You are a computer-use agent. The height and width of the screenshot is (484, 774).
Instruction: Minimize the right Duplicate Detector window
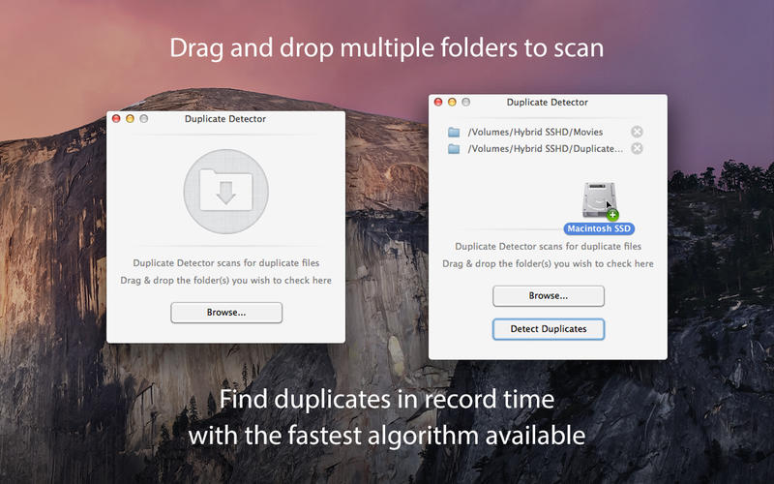pyautogui.click(x=452, y=102)
